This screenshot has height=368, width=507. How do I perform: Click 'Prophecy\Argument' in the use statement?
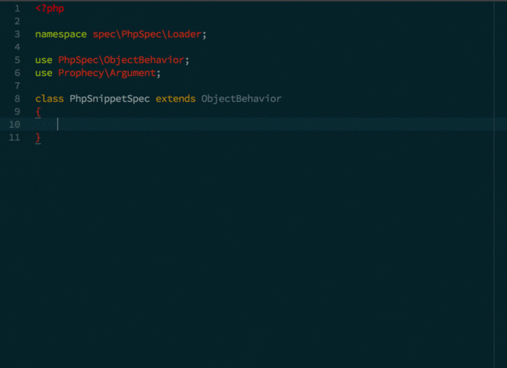click(x=107, y=73)
